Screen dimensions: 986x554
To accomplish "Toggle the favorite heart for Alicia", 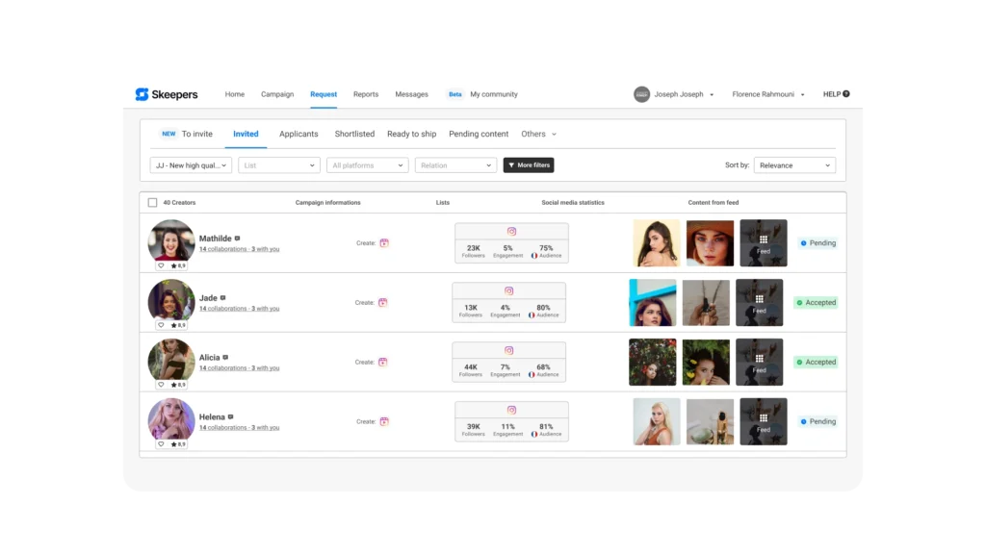I will (x=161, y=385).
